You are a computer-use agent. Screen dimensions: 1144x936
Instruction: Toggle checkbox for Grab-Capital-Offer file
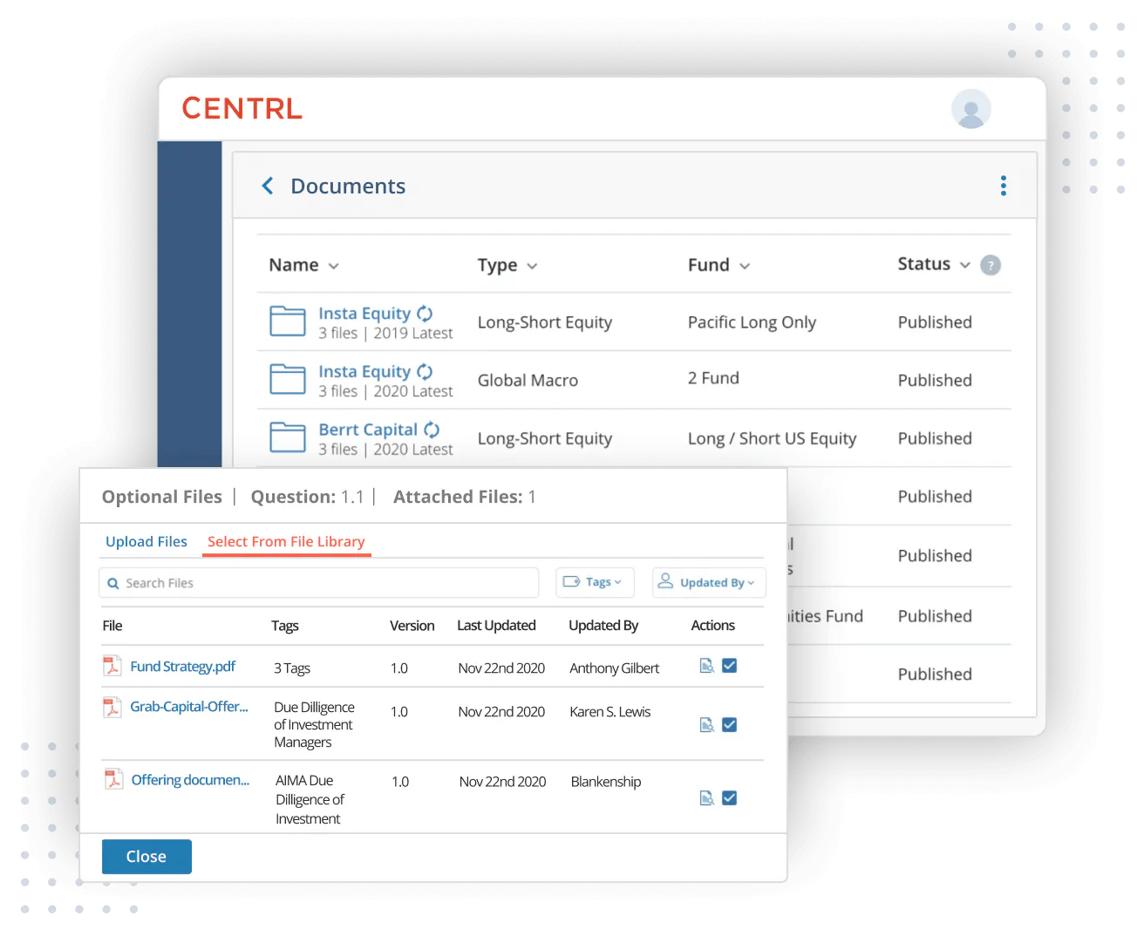pyautogui.click(x=730, y=725)
